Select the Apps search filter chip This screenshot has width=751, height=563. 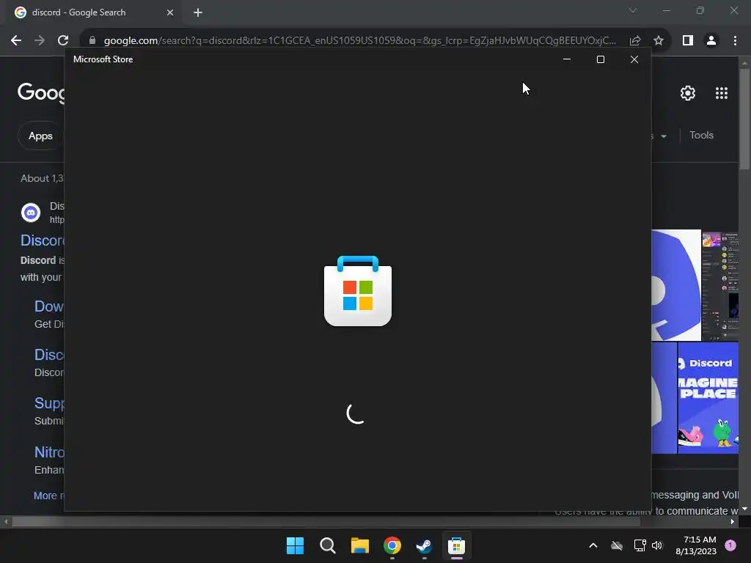pos(40,136)
